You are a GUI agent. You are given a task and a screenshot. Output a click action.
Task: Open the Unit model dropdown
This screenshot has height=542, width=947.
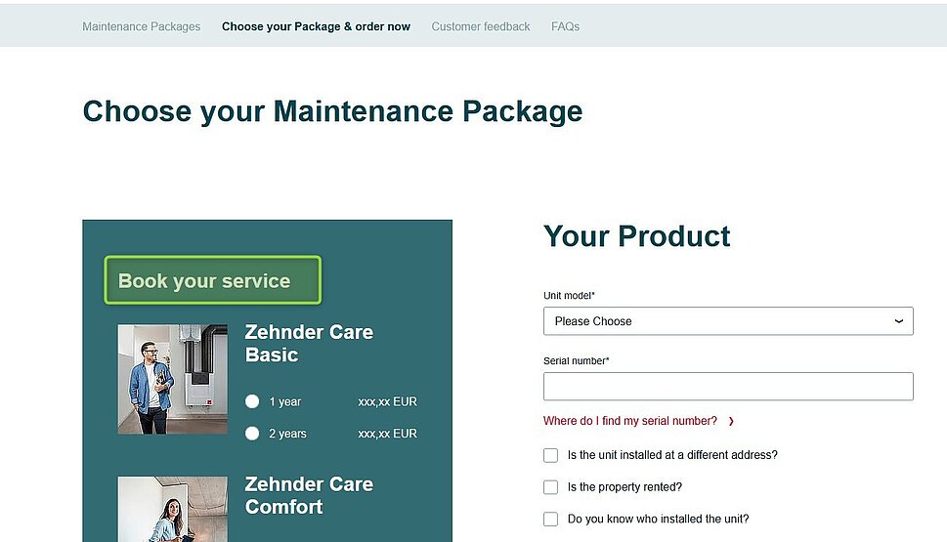pyautogui.click(x=727, y=321)
